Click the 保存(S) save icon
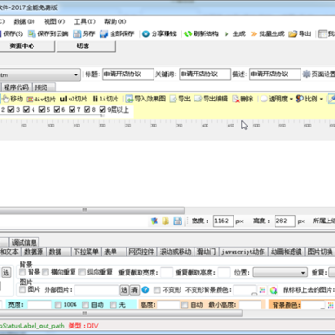335x335 pixels. (x=1, y=33)
